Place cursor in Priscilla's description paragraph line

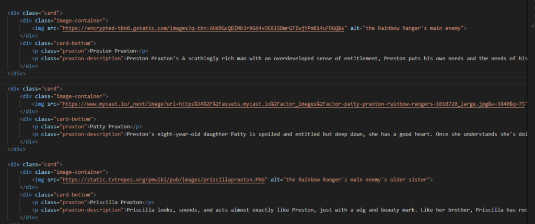pyautogui.click(x=313, y=210)
